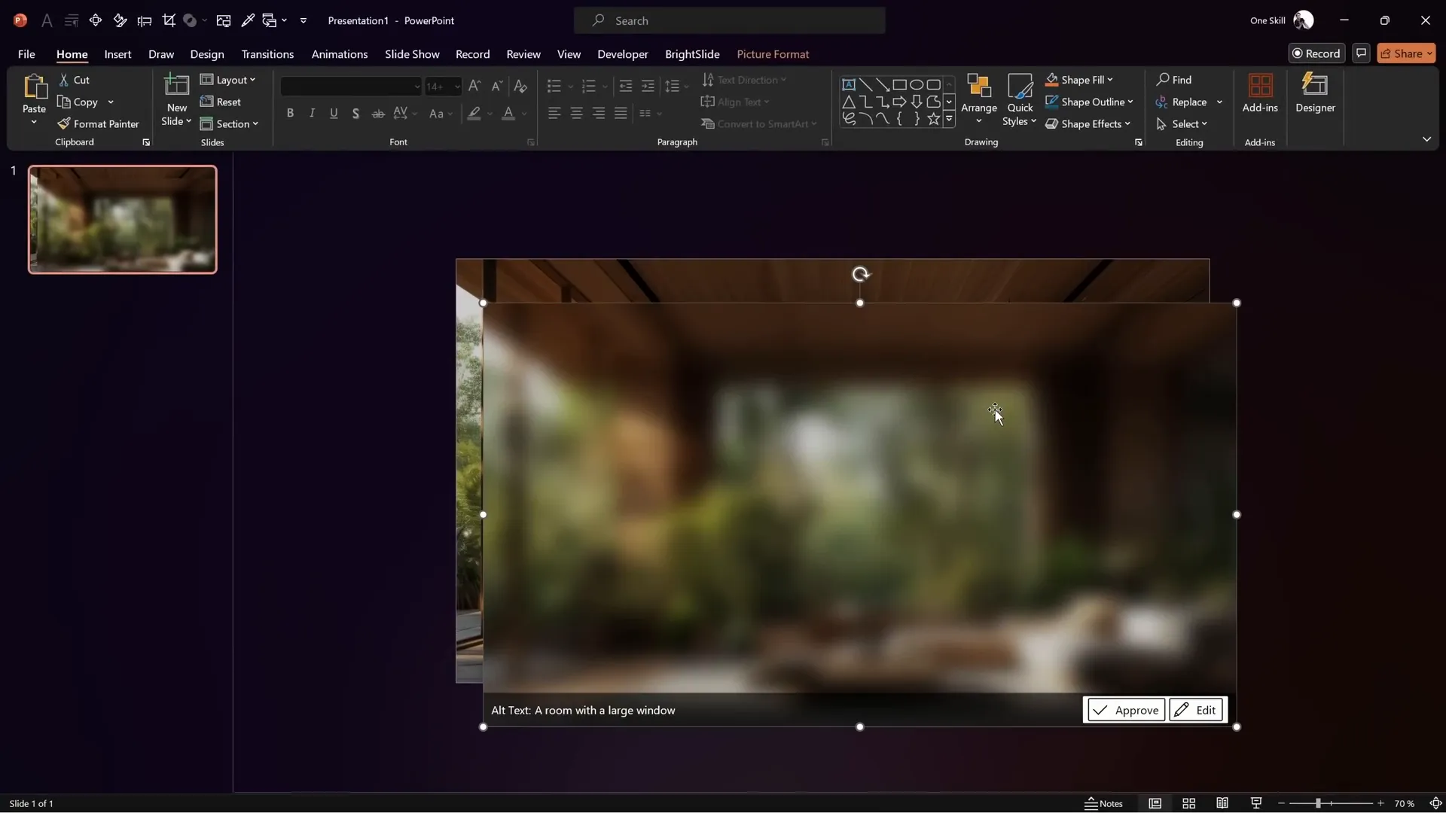1446x813 pixels.
Task: Open the Designer pane
Action: pos(1315,93)
